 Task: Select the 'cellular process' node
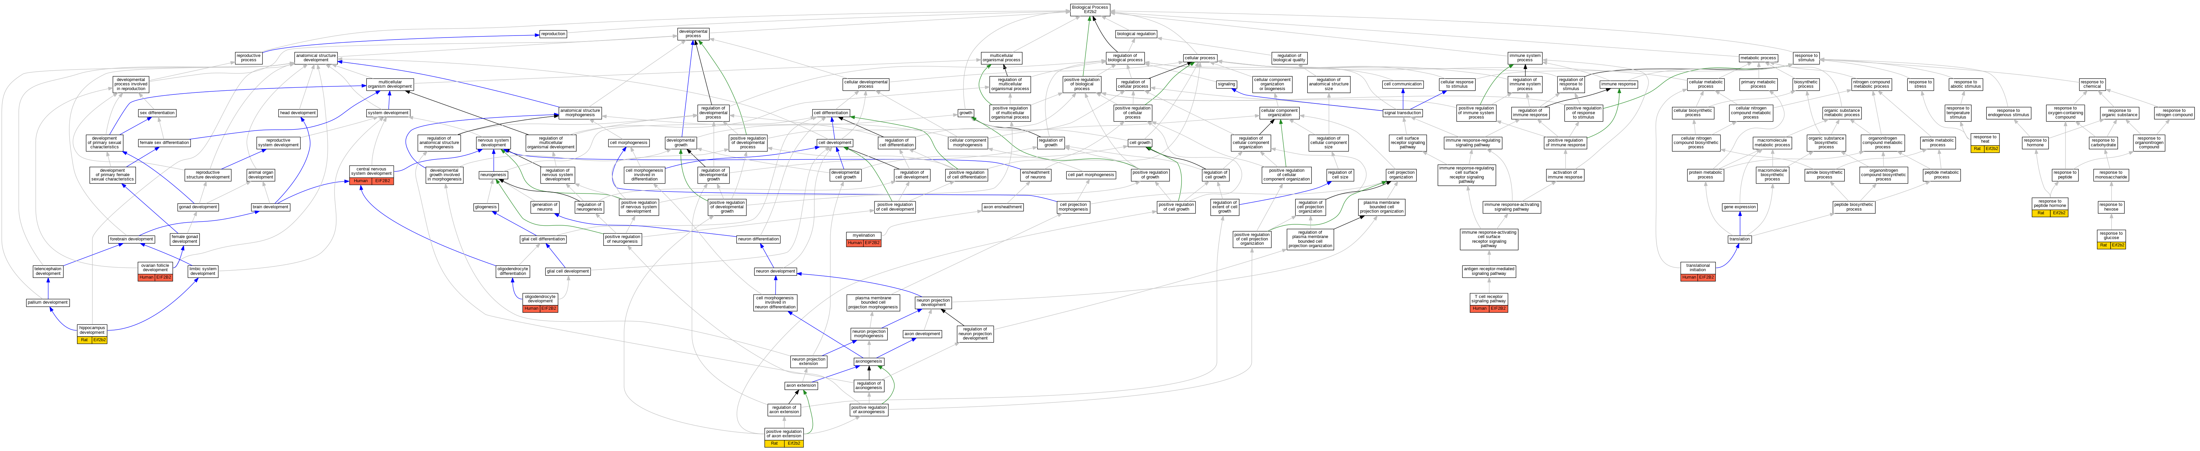(x=1200, y=58)
